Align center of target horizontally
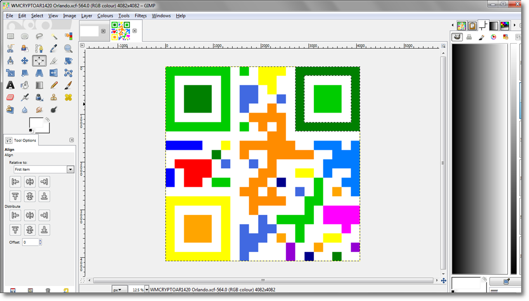Image resolution: width=529 pixels, height=301 pixels. click(x=30, y=182)
